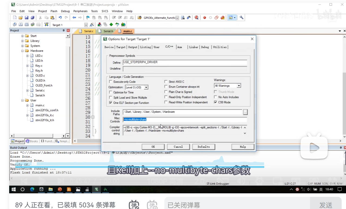Click the Translate file icon
Image resolution: width=346 pixels, height=209 pixels.
15,25
